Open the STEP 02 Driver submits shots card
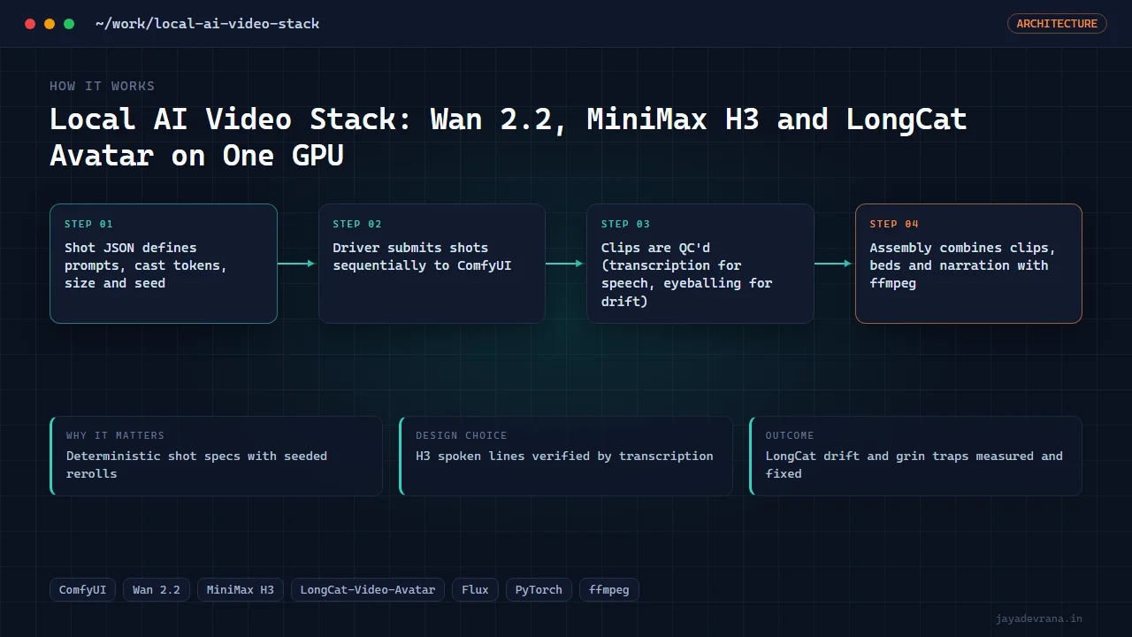The width and height of the screenshot is (1132, 637). click(432, 264)
